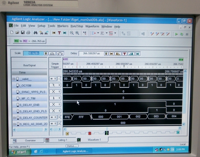
Task: Click the M1 to M2 measurement box
Action: tap(29, 41)
